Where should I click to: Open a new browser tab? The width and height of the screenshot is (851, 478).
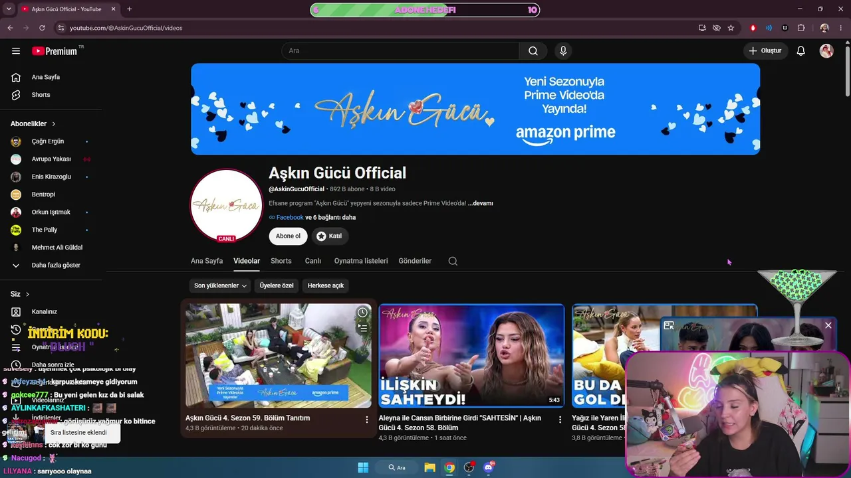pos(129,9)
